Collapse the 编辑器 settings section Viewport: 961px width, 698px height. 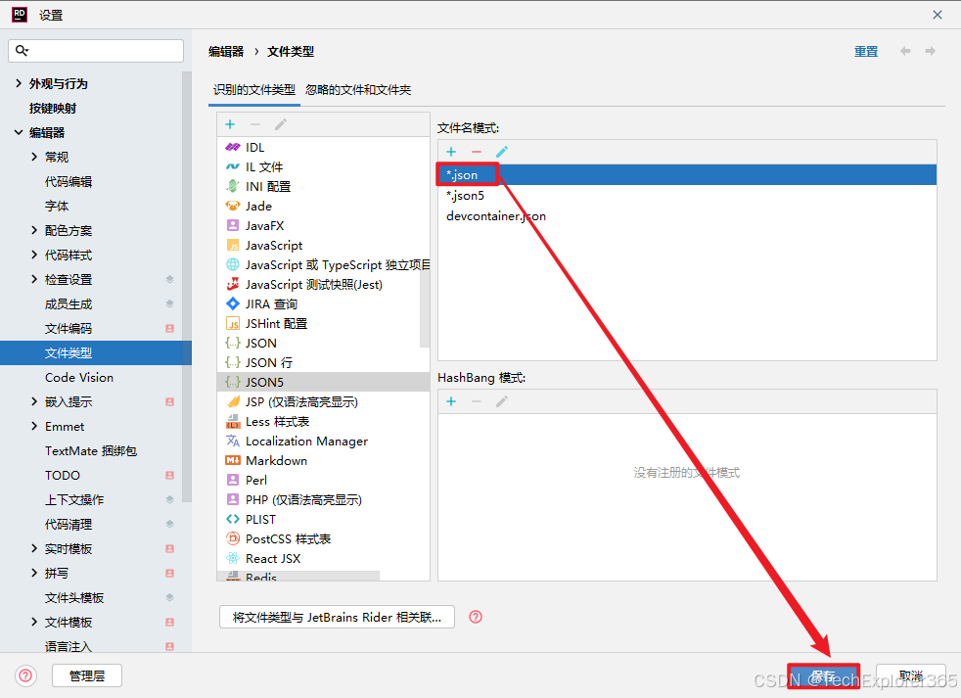pyautogui.click(x=19, y=132)
